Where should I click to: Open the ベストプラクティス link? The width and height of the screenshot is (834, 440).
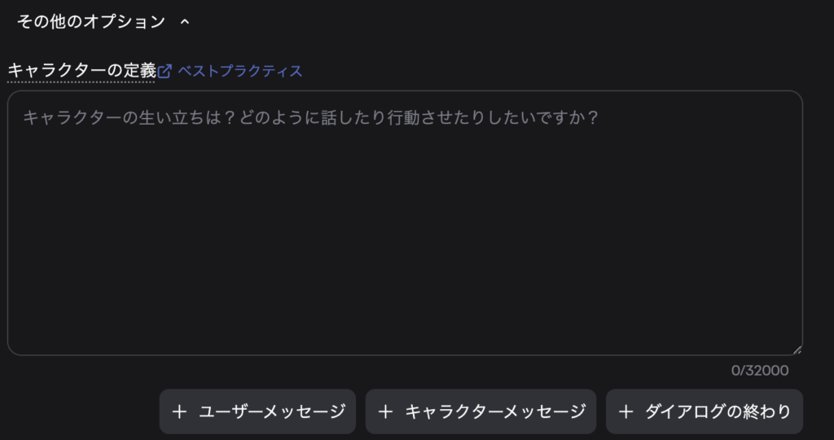pyautogui.click(x=240, y=71)
